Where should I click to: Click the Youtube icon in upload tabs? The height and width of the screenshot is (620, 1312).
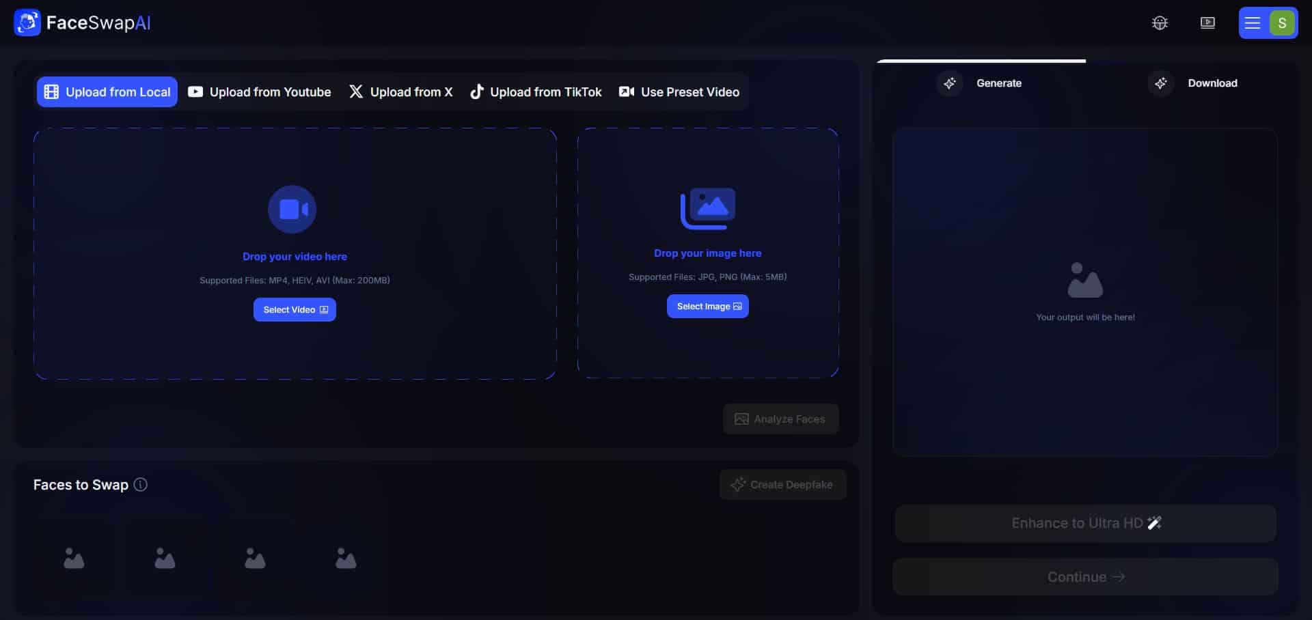coord(195,91)
